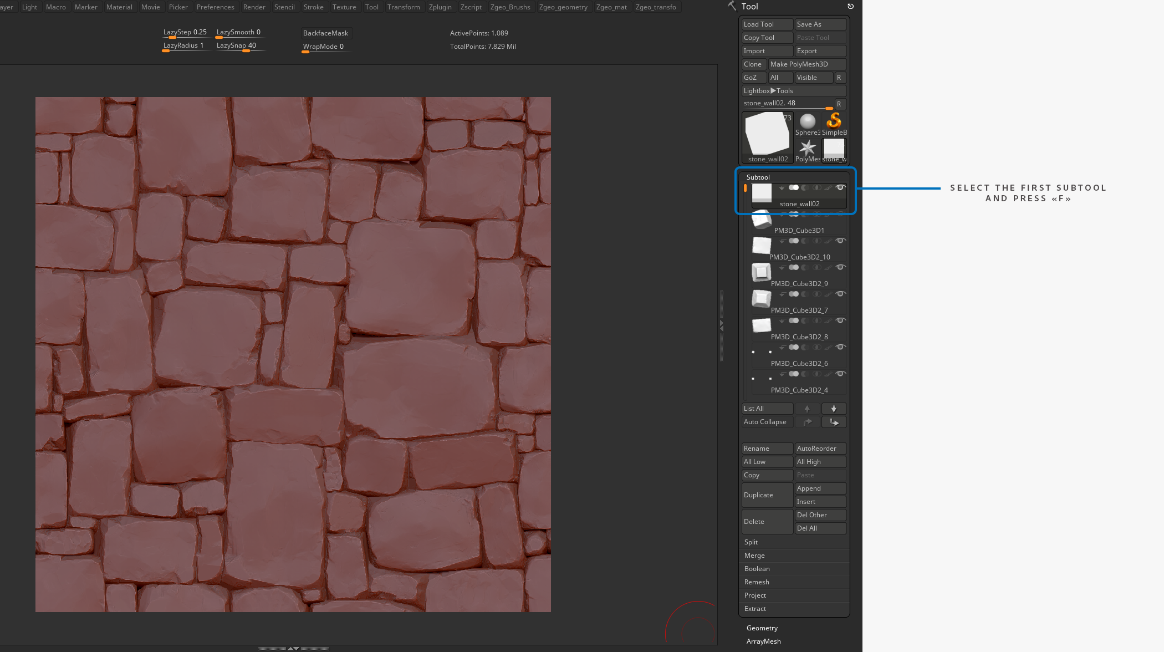This screenshot has height=652, width=1164.
Task: Open the Preferences menu
Action: click(x=215, y=7)
